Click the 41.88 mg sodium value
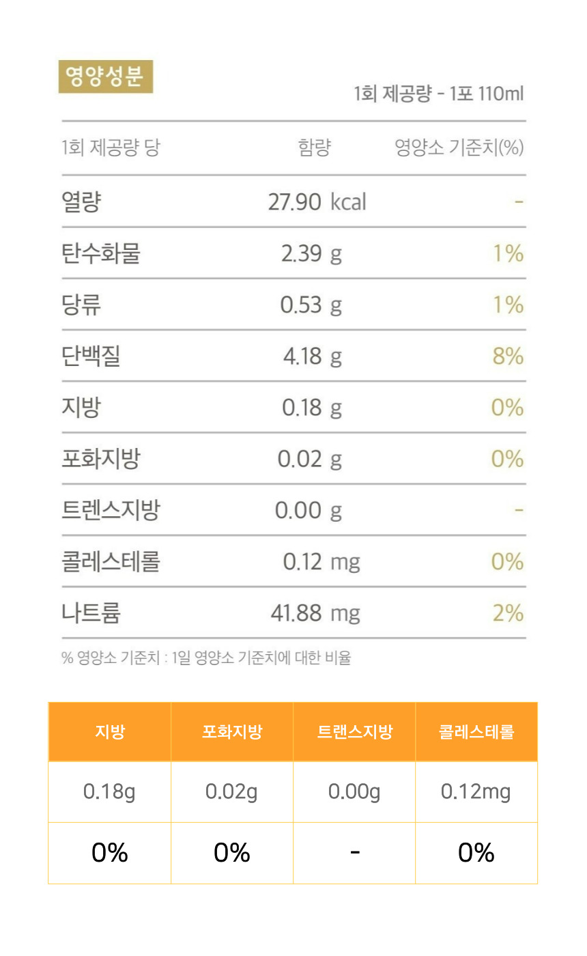Viewport: 587px width, 956px height. (315, 613)
